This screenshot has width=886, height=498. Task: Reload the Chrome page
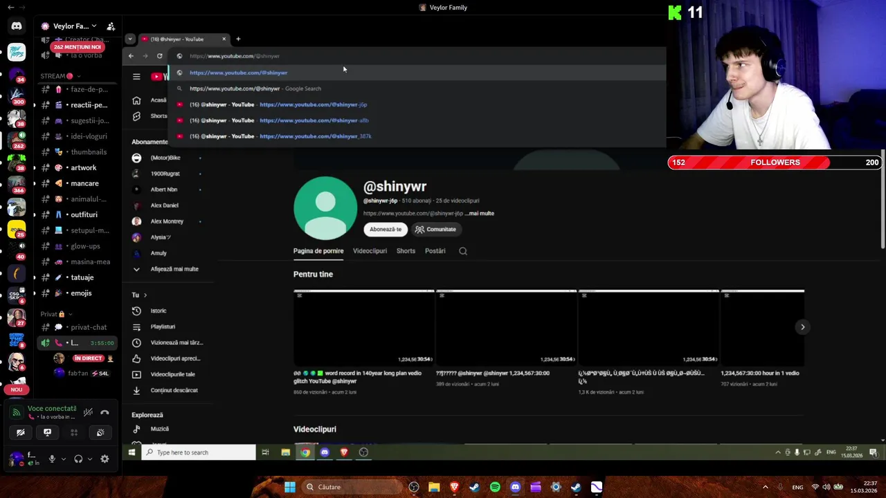pyautogui.click(x=160, y=56)
